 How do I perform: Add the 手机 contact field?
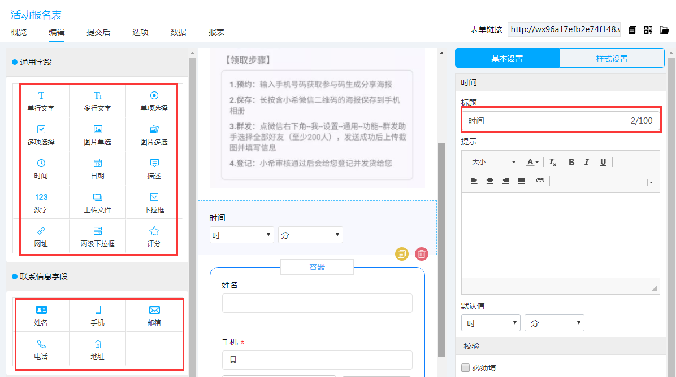click(x=97, y=315)
